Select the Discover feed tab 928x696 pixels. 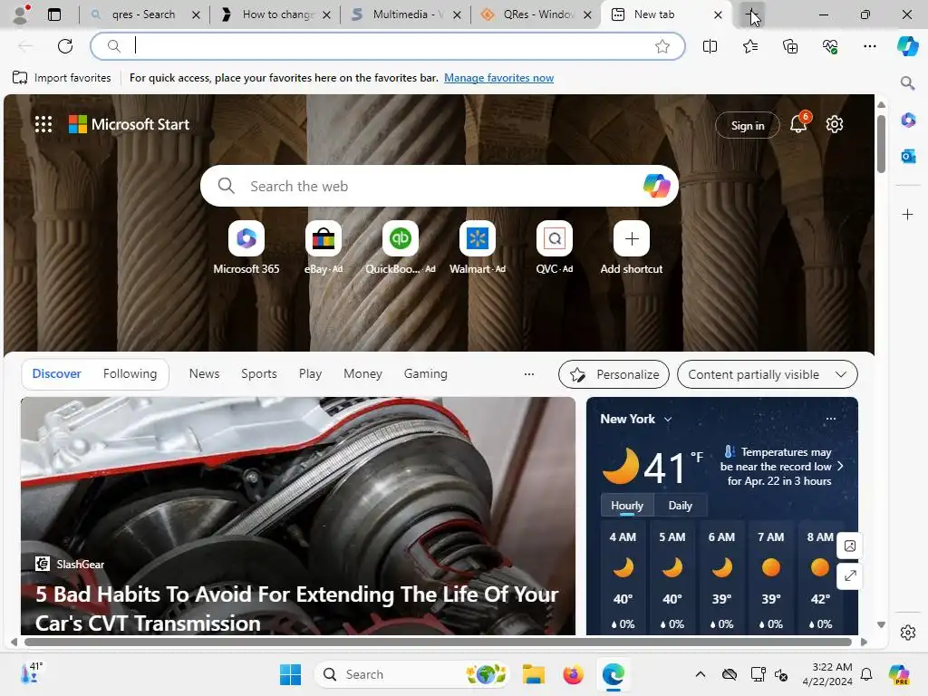pos(56,373)
